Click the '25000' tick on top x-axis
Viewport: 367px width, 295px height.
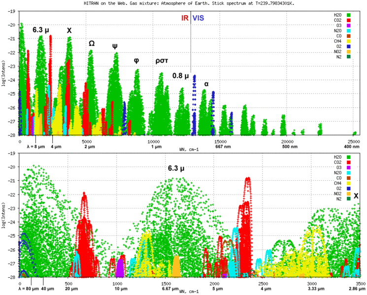(354, 142)
